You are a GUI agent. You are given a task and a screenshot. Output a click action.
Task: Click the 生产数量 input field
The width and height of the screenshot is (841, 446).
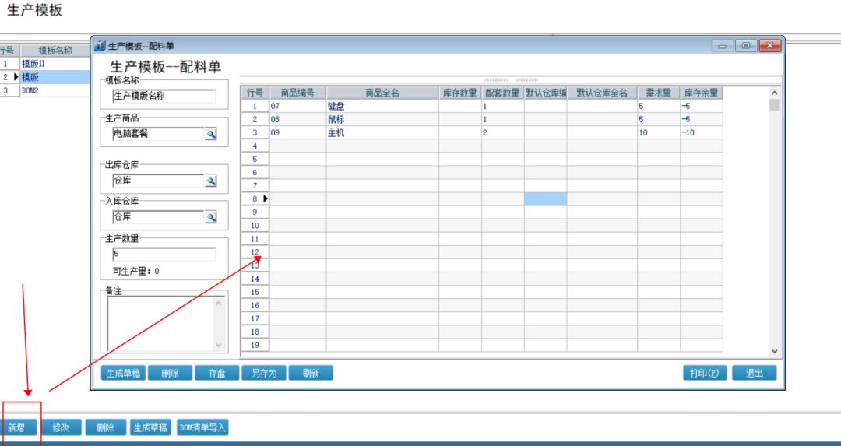tap(164, 255)
